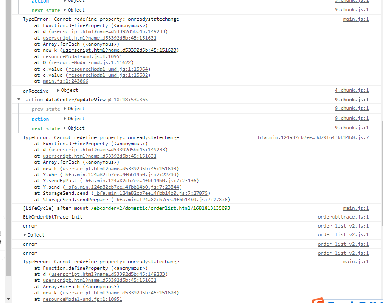Collapse the dataCenter/updateView action group
This screenshot has width=383, height=303.
(19, 100)
